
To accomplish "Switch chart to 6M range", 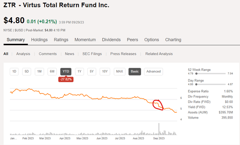I will pos(52,71).
